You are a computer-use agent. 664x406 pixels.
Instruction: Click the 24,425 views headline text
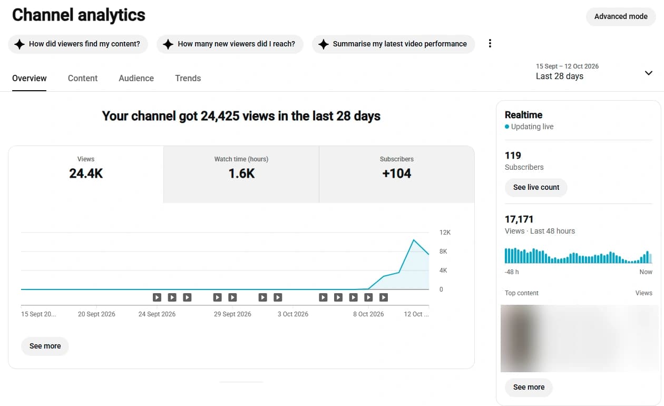tap(241, 116)
